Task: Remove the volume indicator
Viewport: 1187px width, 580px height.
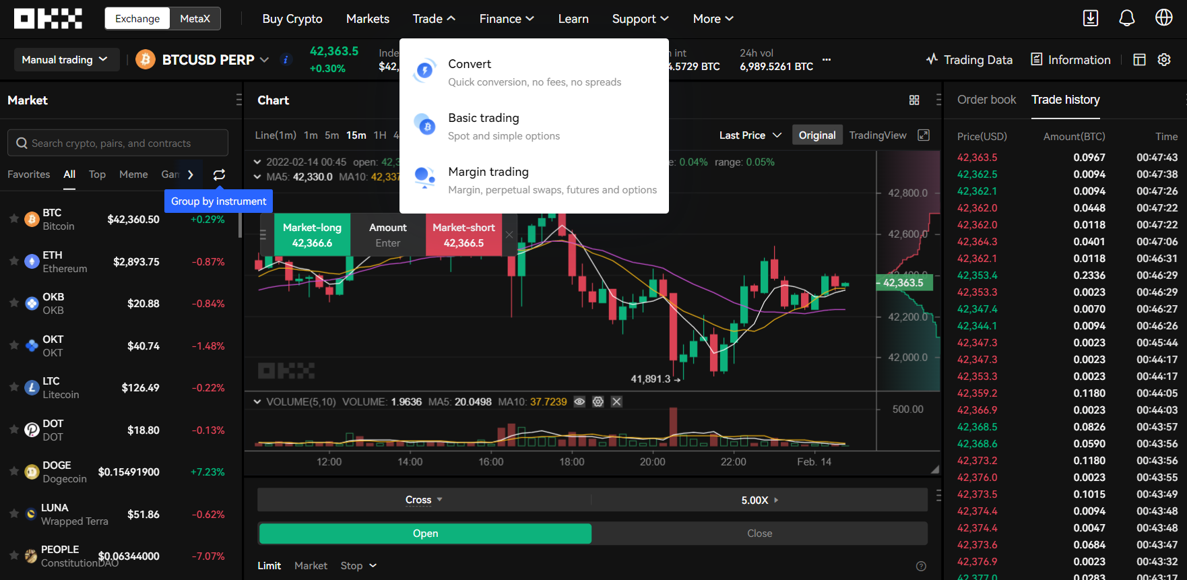Action: click(x=616, y=401)
